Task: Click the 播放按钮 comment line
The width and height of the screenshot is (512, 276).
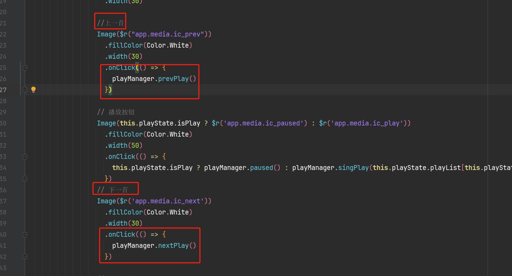Action: [121, 112]
